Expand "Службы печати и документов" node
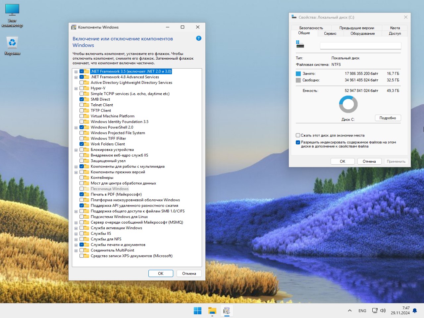 76,245
